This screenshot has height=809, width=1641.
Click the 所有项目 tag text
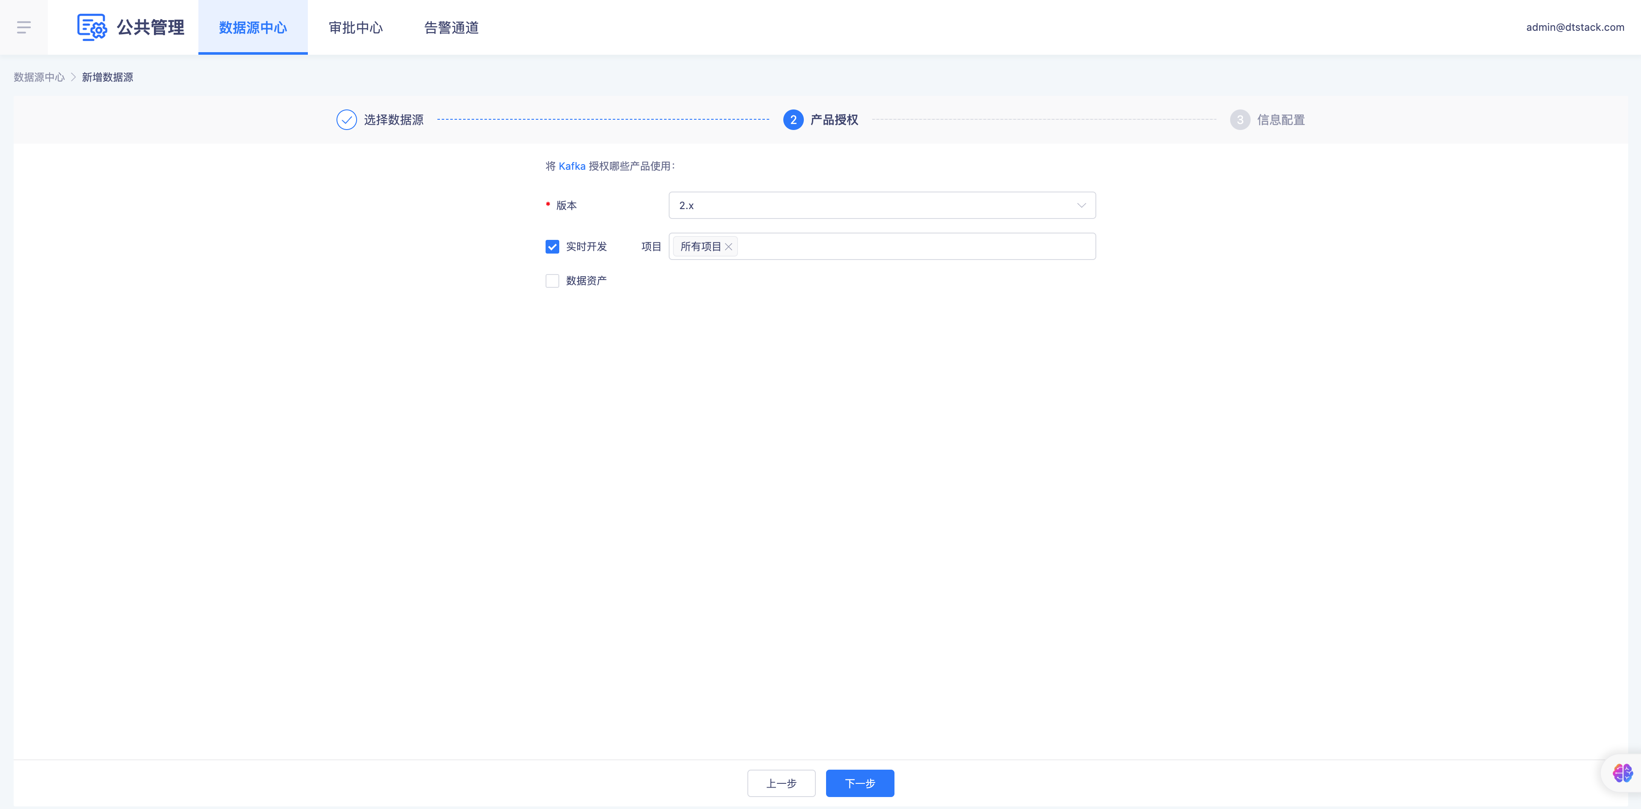click(x=701, y=247)
